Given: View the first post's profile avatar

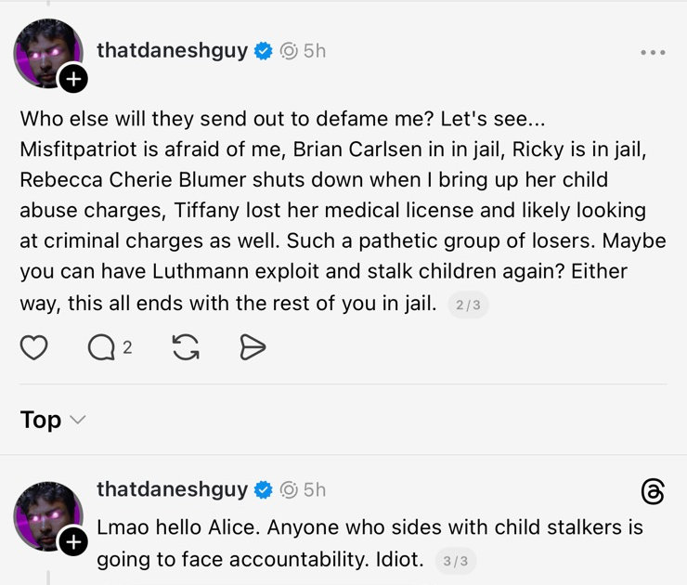Looking at the screenshot, I should tap(45, 51).
